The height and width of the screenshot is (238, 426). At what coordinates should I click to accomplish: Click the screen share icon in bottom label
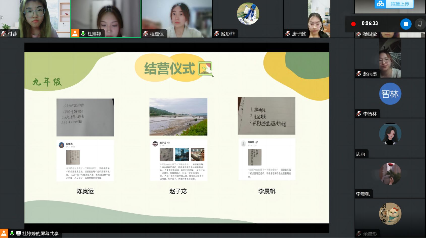[x=18, y=233]
